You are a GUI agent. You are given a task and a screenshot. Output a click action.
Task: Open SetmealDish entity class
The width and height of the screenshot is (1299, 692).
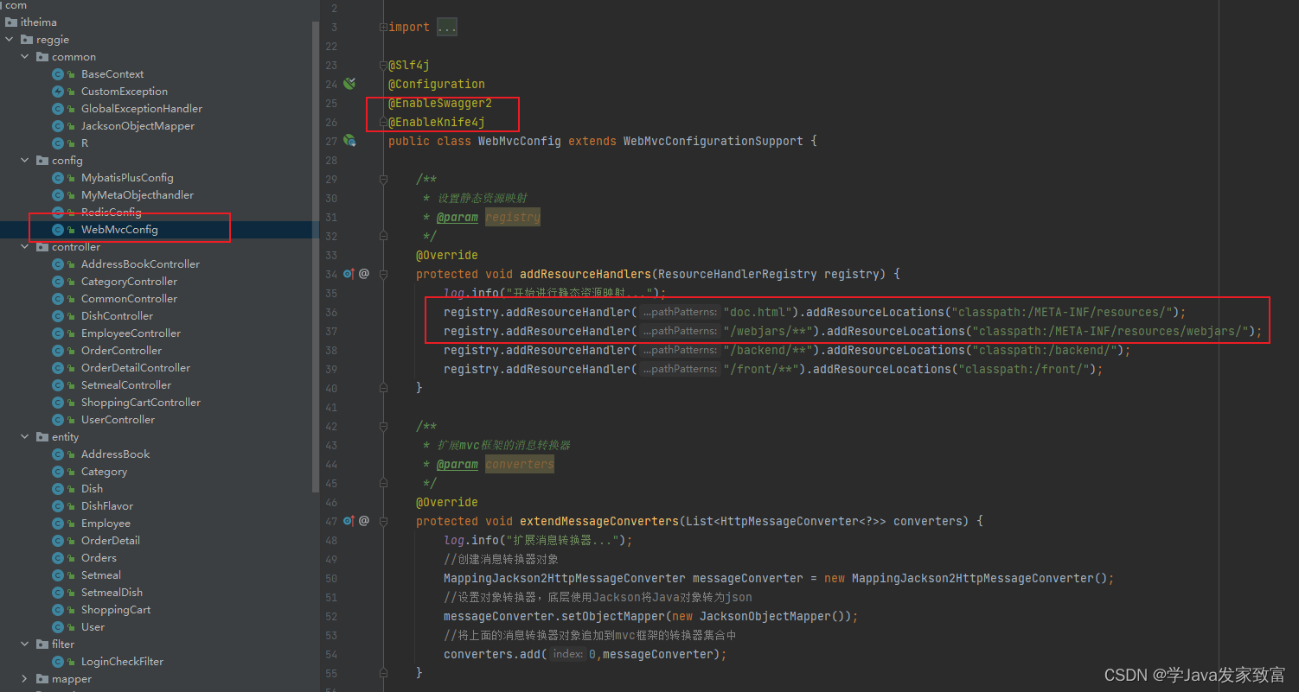[x=112, y=593]
